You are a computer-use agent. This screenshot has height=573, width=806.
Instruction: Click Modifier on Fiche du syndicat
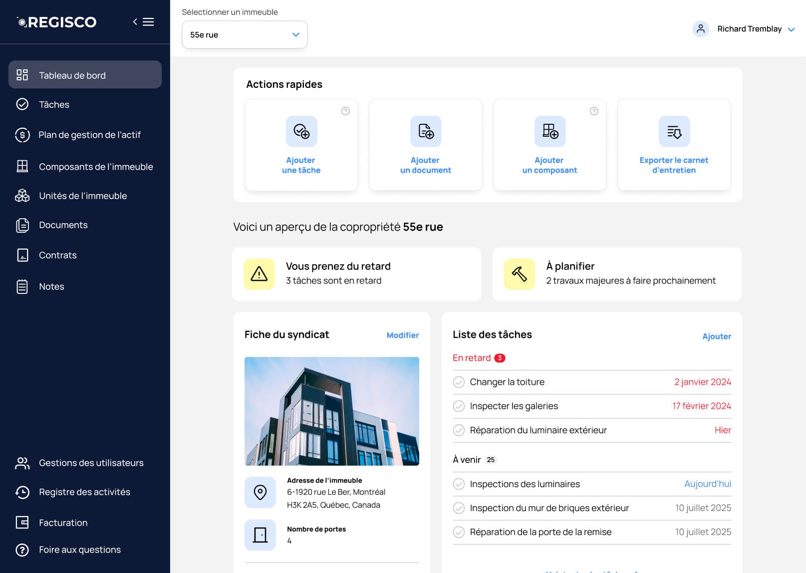[x=403, y=335]
